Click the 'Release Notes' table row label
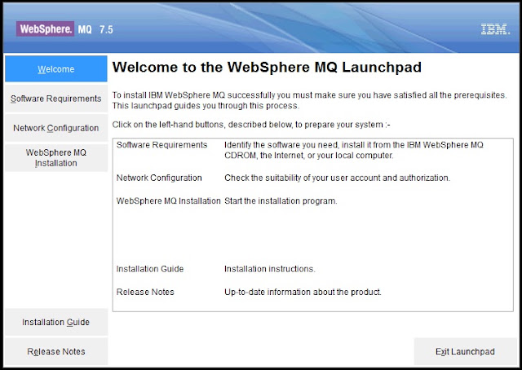 [x=145, y=292]
